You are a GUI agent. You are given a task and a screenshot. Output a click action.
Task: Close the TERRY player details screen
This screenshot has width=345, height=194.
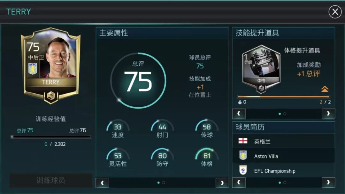click(335, 12)
